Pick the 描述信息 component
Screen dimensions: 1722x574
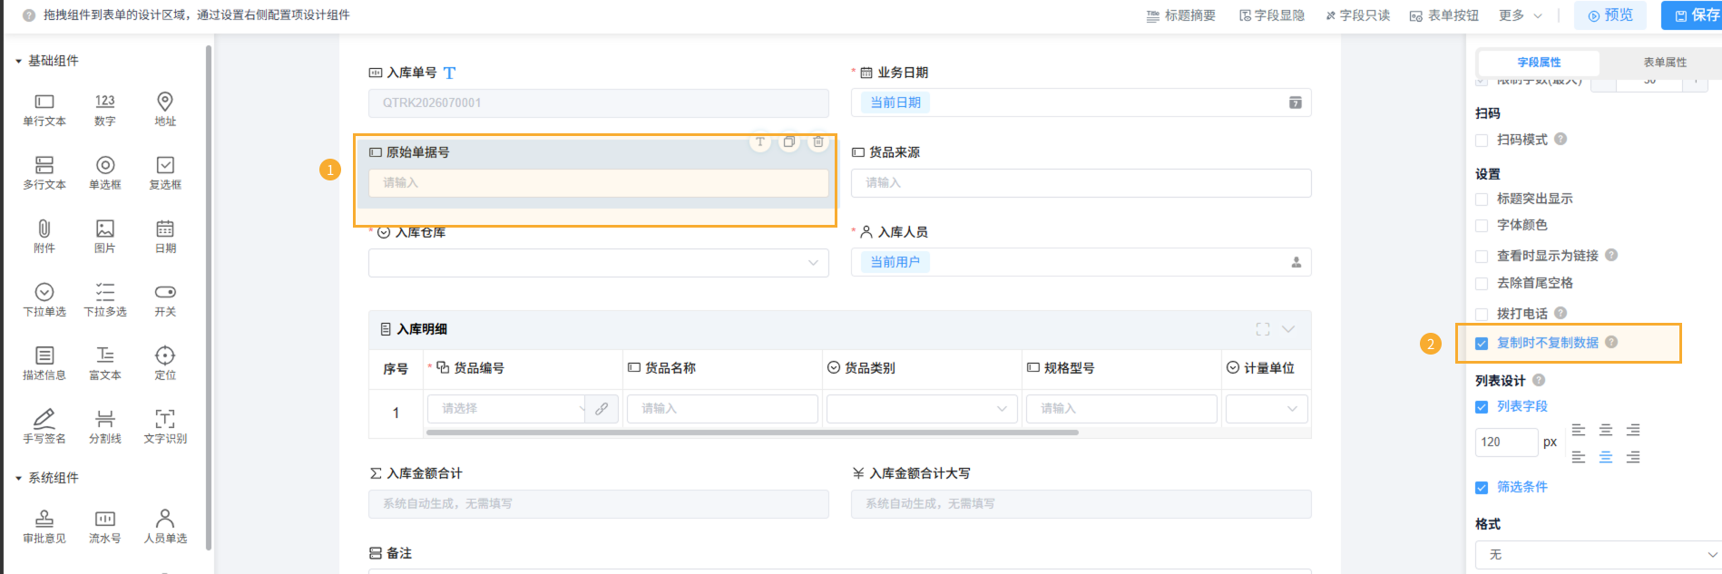pyautogui.click(x=44, y=363)
